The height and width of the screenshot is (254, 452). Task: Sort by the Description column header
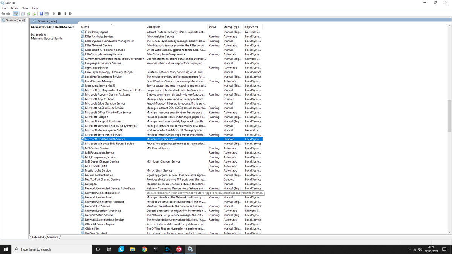176,27
